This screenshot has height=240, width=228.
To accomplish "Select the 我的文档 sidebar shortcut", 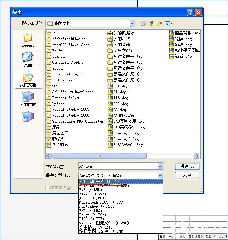I will [x=28, y=79].
